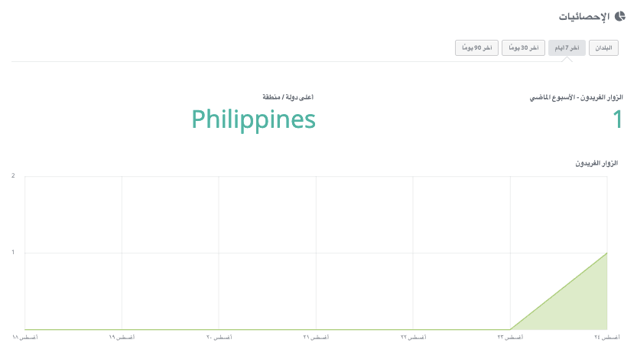
Task: Click the الزوار الفريدون chart title
Action: tap(596, 163)
